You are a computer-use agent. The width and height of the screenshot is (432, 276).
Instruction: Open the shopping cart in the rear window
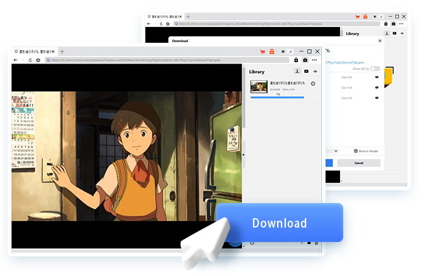click(357, 16)
